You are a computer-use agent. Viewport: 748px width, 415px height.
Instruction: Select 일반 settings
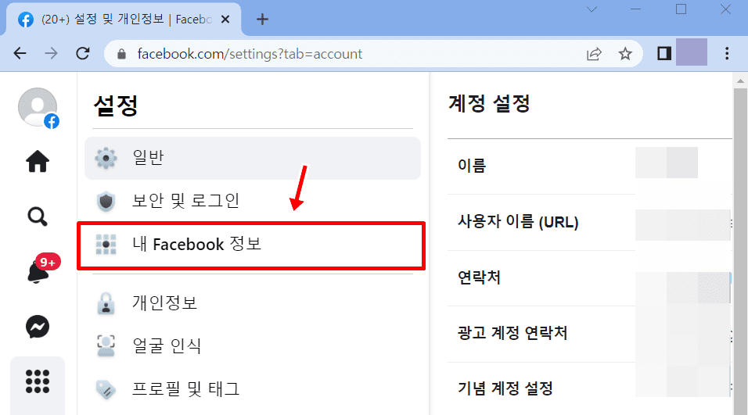click(x=253, y=158)
